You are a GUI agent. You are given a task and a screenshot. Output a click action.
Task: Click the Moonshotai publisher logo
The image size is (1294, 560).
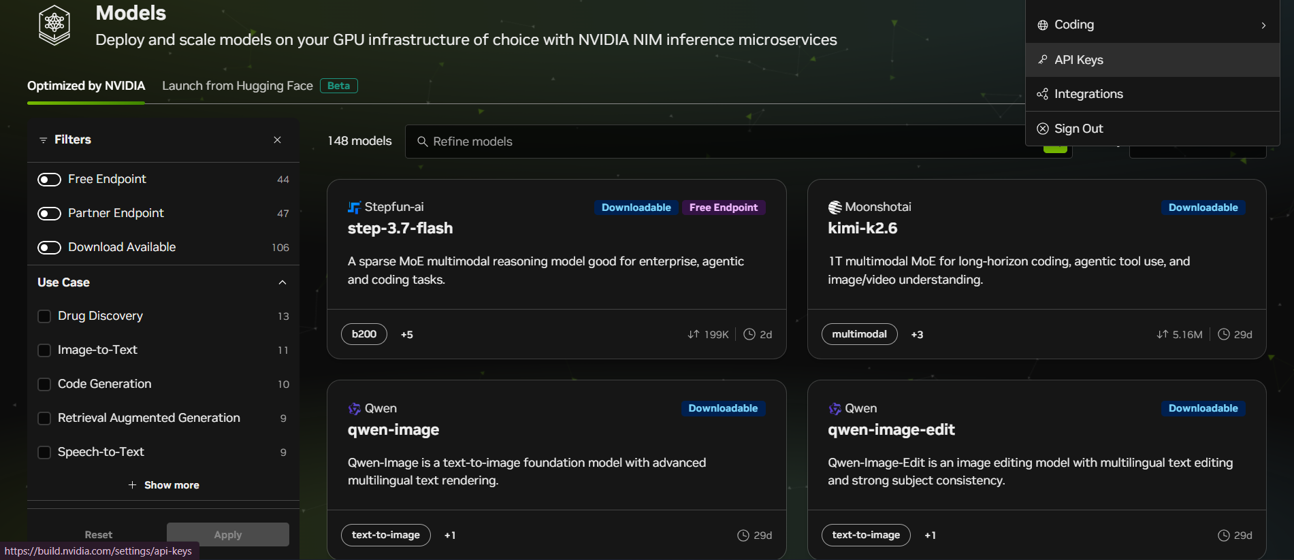click(x=835, y=208)
